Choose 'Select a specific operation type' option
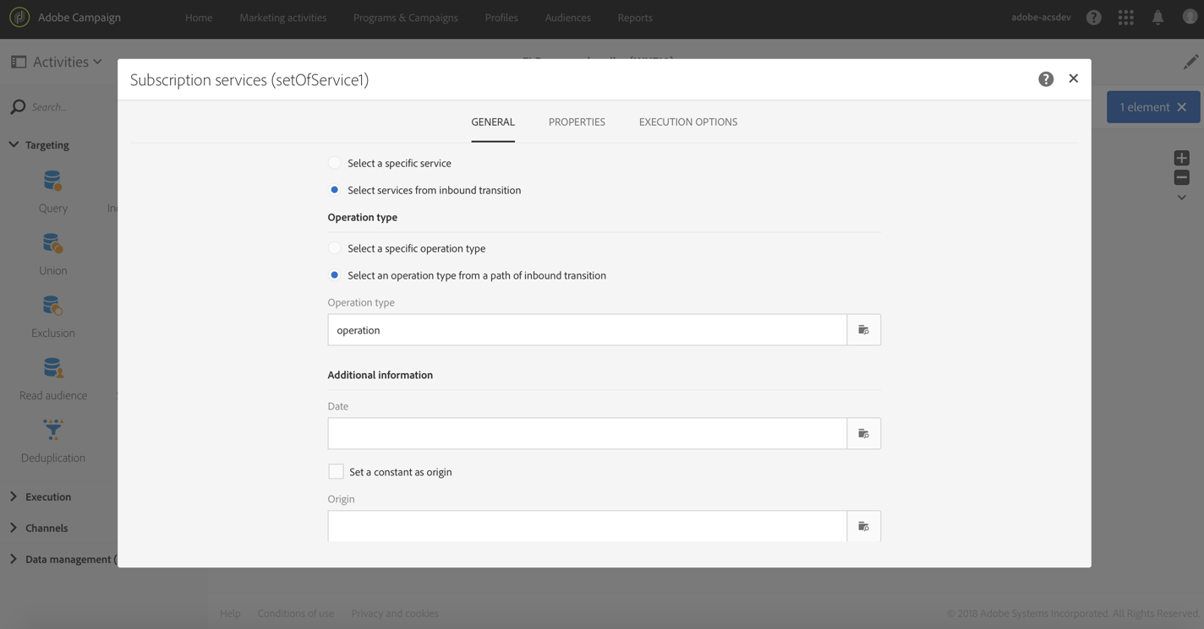 [x=335, y=248]
